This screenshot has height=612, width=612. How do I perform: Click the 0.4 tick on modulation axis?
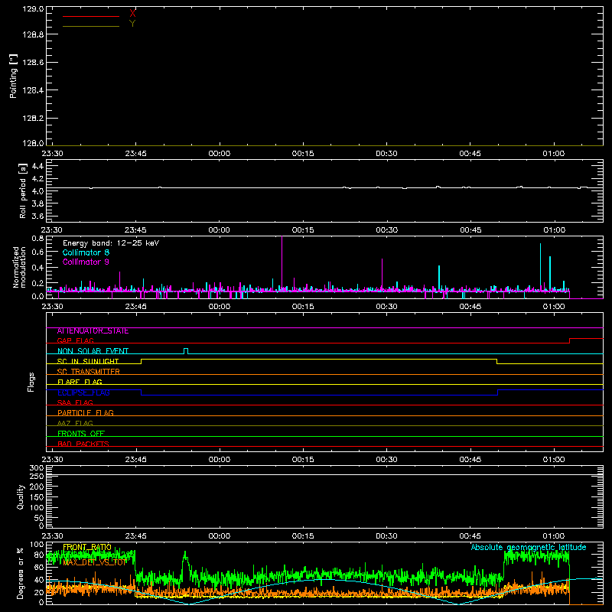[37, 268]
